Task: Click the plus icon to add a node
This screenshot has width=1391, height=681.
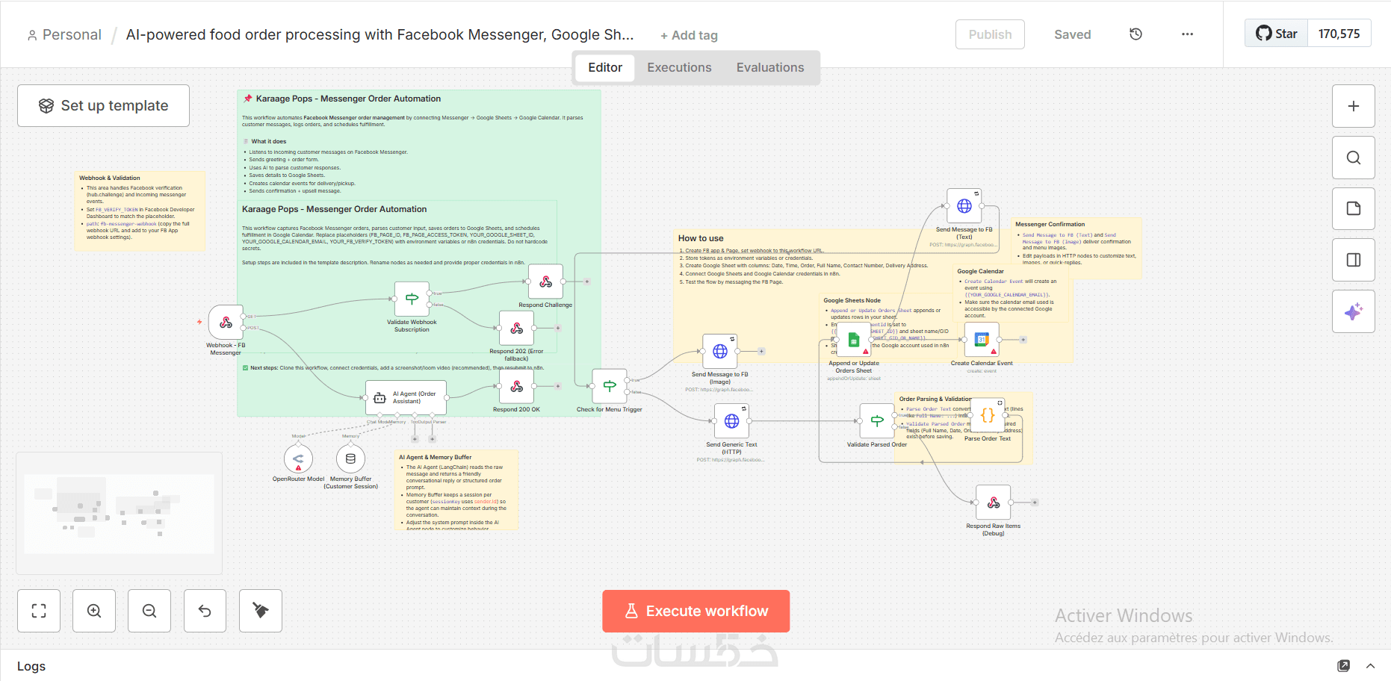Action: 1354,106
